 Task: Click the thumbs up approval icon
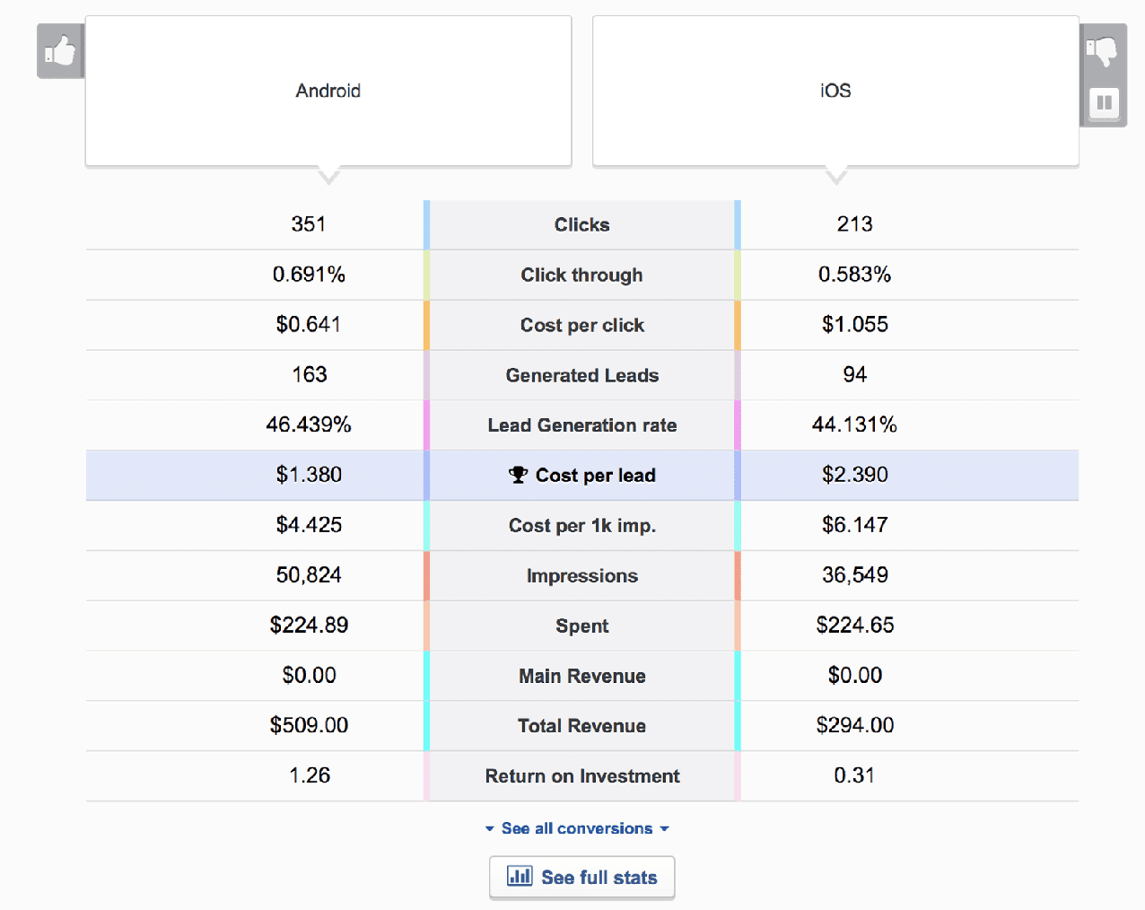tap(59, 51)
